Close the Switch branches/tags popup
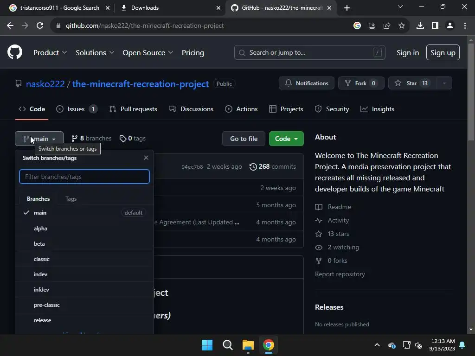Screen dimensions: 475x356 [146, 158]
